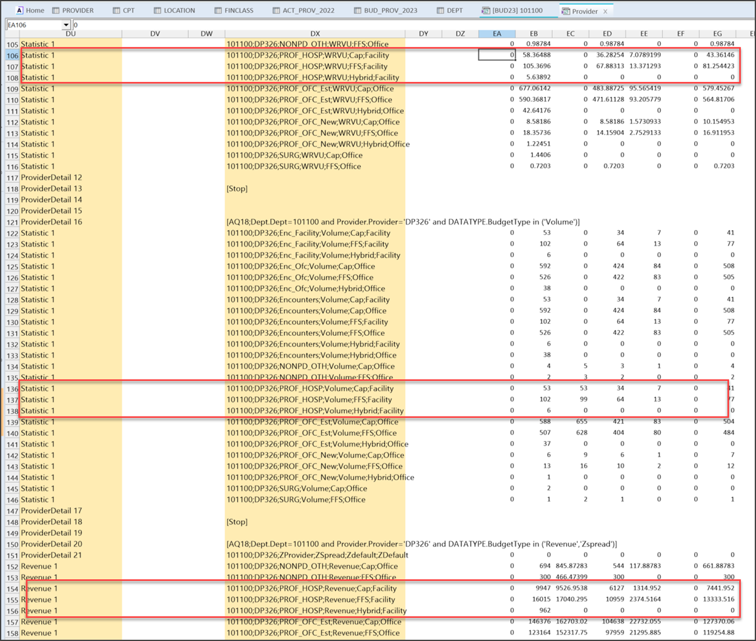
Task: Select the highlighted EA column header
Action: click(x=496, y=34)
